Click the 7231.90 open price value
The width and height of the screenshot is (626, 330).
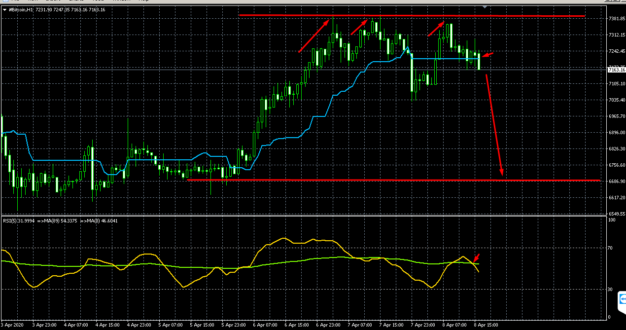pos(44,9)
